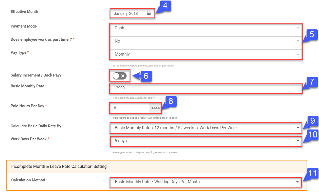319x192 pixels.
Task: Click the Incomplete Month & Leave Rate header
Action: click(x=59, y=167)
